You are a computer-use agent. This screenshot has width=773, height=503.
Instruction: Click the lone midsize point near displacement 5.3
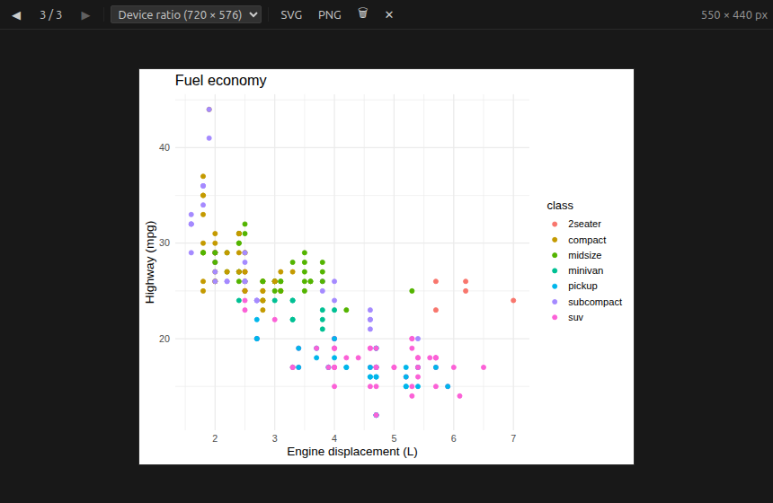coord(413,291)
